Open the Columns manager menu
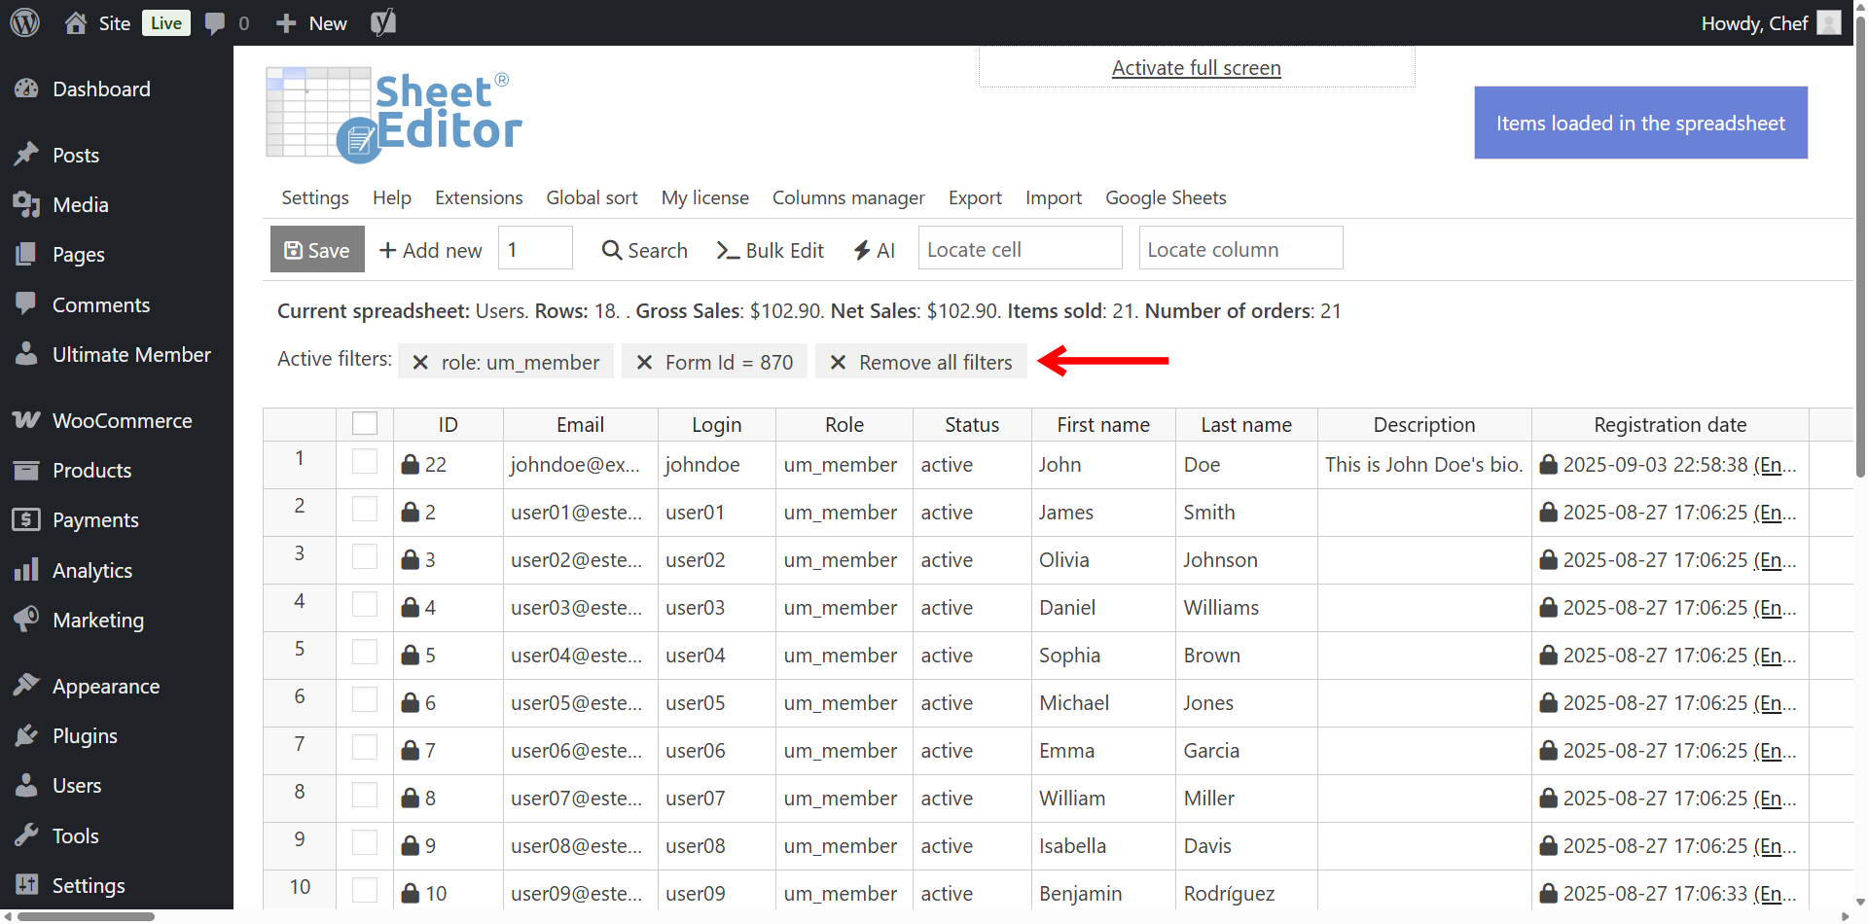Viewport: 1868px width, 924px height. [x=848, y=197]
